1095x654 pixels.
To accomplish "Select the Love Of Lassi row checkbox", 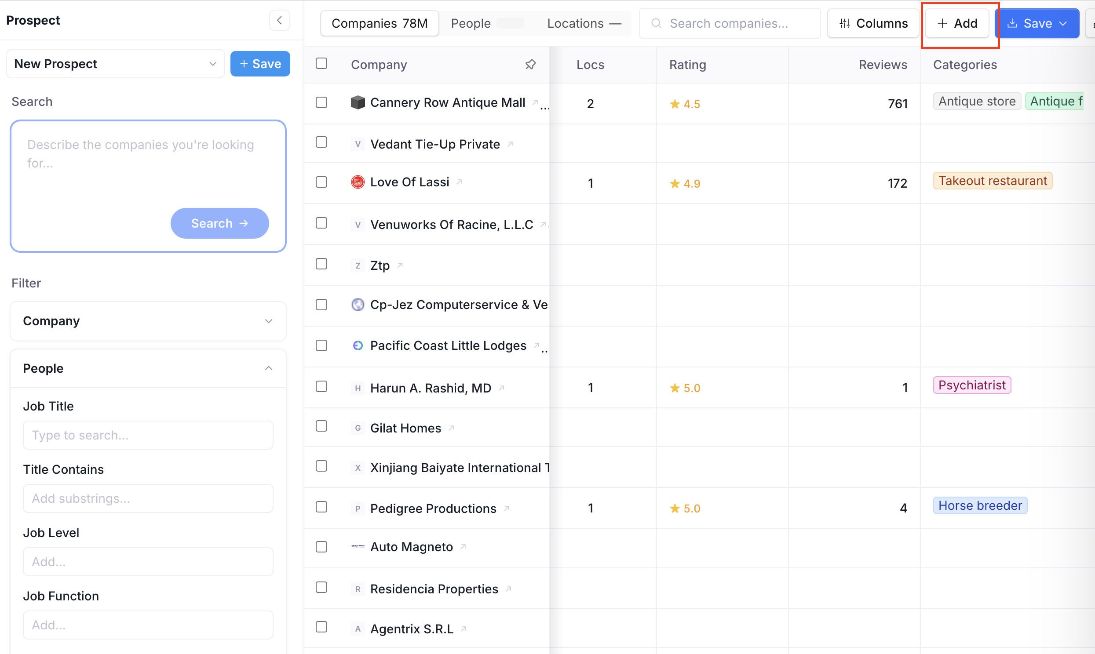I will click(321, 182).
